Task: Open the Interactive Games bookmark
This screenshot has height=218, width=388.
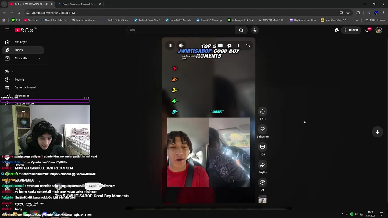Action: (85, 20)
